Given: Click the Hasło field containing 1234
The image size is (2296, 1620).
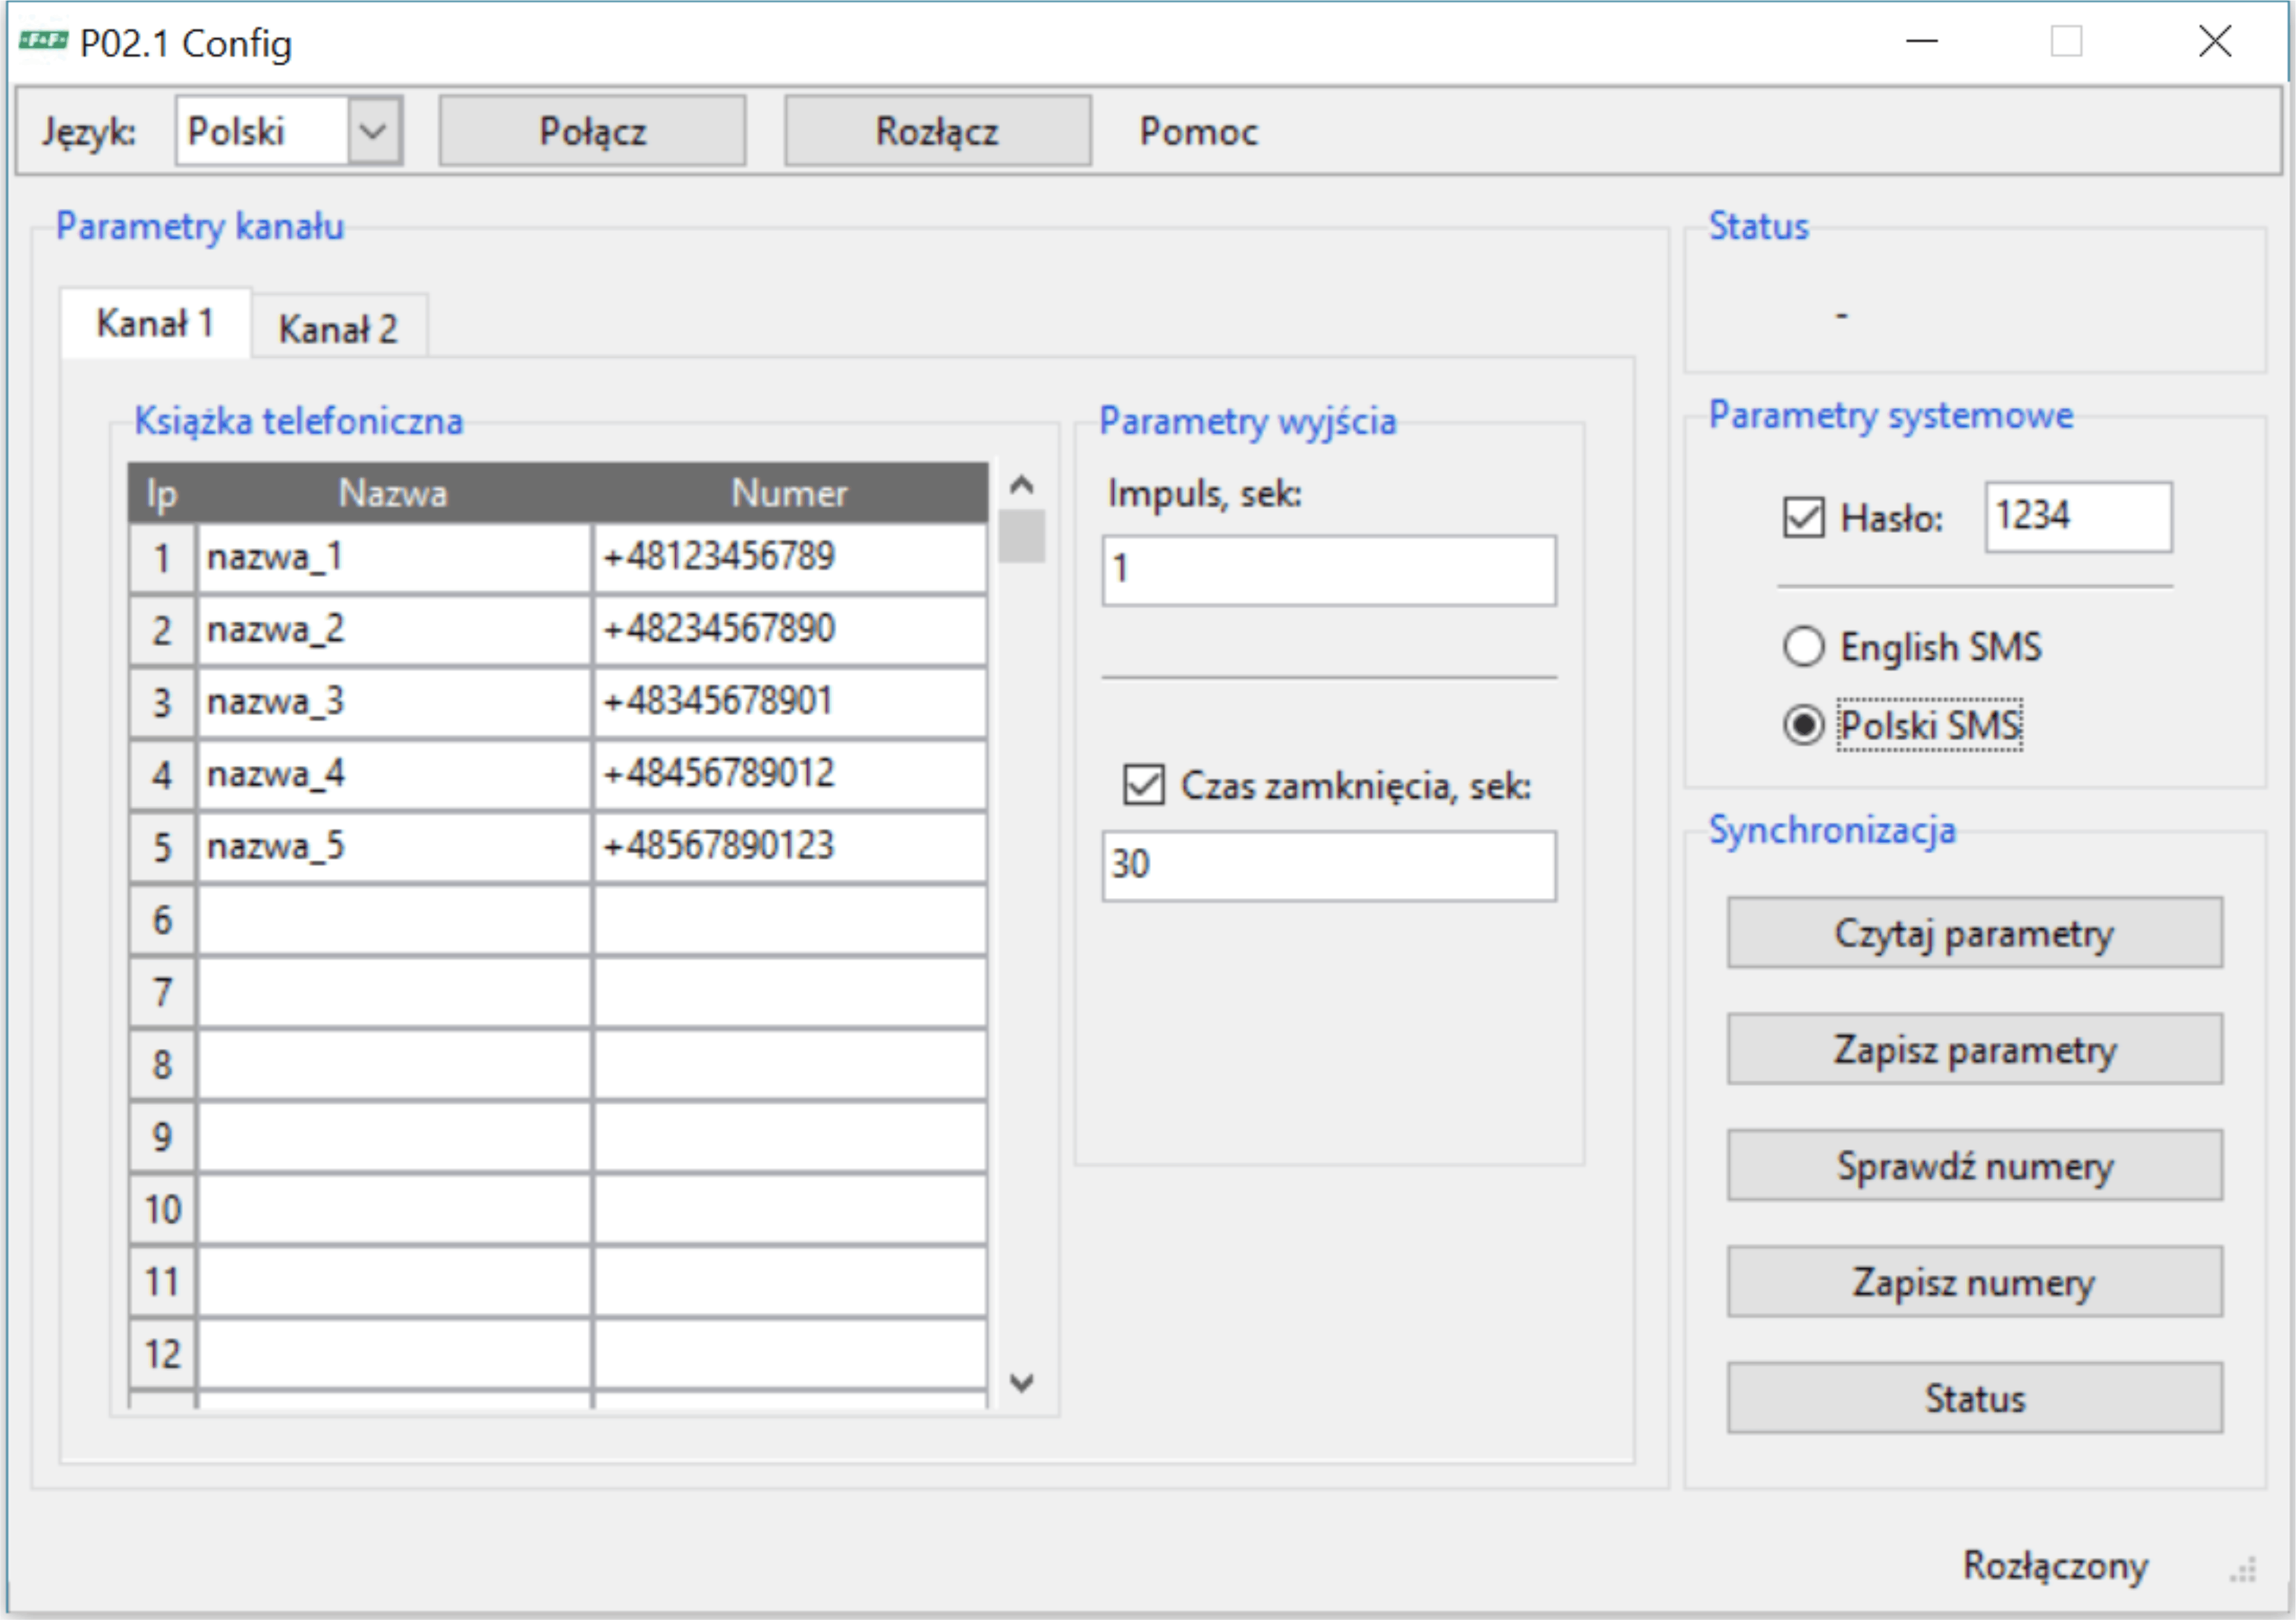Looking at the screenshot, I should (x=2078, y=516).
